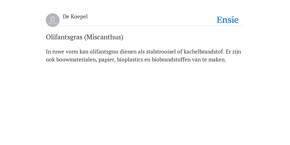Click the words 'Er zijn' ending the first line
The width and height of the screenshot is (290, 145).
233,52
